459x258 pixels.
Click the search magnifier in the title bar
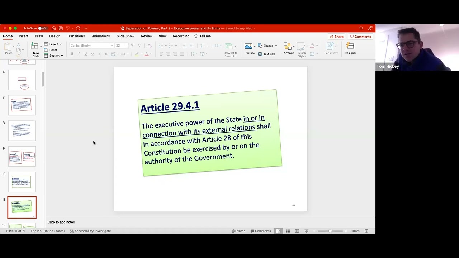click(361, 28)
